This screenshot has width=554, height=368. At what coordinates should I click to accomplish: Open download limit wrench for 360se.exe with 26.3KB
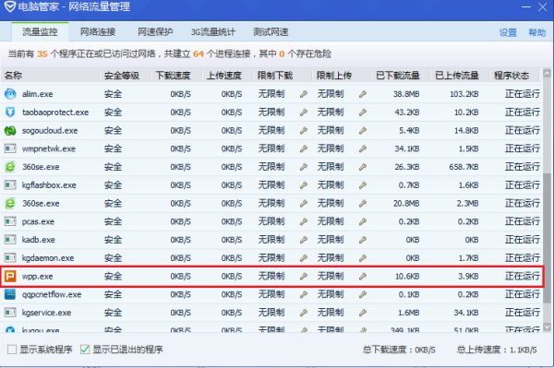(304, 167)
